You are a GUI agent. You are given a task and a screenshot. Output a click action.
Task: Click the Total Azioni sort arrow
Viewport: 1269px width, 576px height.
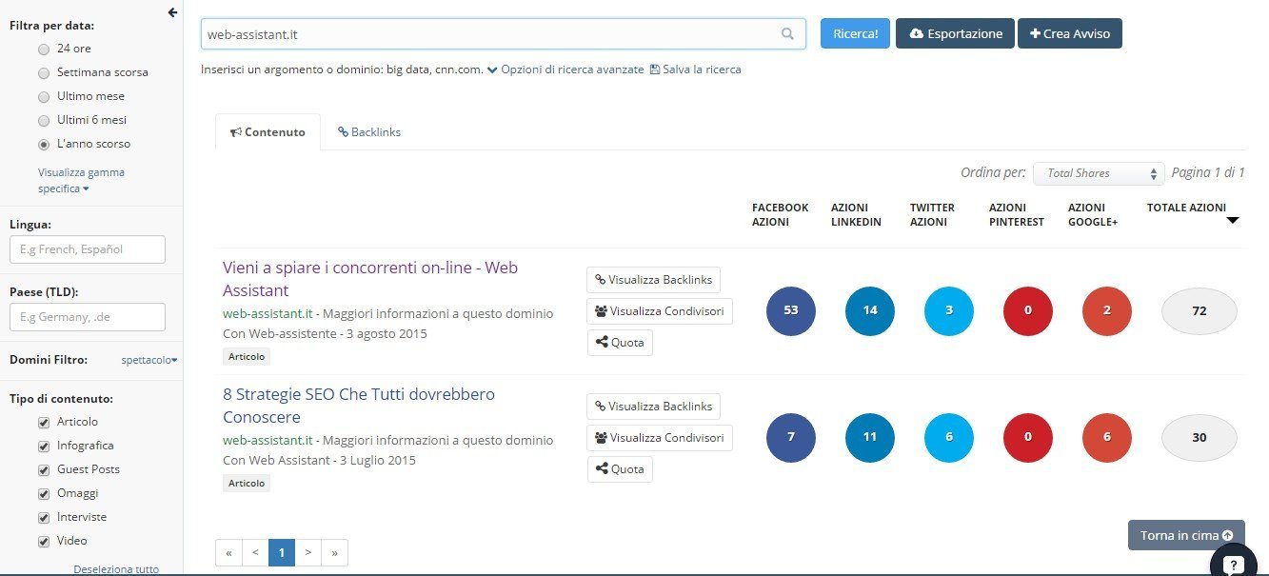pyautogui.click(x=1232, y=221)
